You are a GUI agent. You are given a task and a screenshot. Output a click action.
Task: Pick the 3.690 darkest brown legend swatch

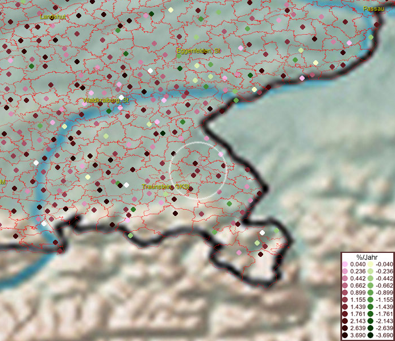pyautogui.click(x=346, y=335)
